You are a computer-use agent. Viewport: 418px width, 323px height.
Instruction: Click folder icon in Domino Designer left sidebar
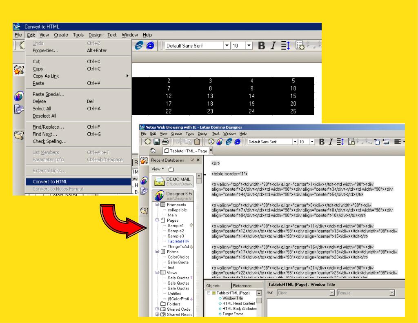[x=144, y=211]
